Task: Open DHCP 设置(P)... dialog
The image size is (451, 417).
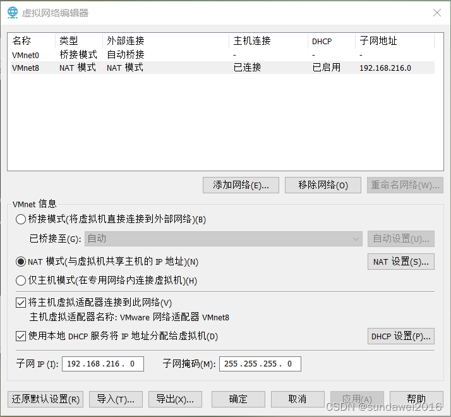Action: pyautogui.click(x=401, y=336)
